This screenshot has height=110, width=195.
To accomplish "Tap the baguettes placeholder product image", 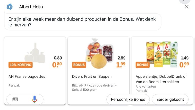I will tap(35, 53).
